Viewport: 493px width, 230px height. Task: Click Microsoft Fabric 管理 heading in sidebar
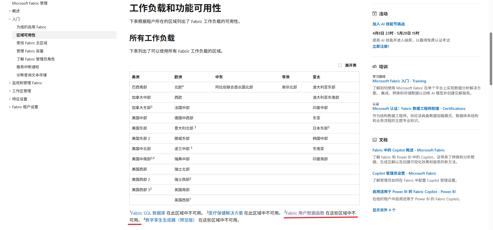tap(30, 3)
